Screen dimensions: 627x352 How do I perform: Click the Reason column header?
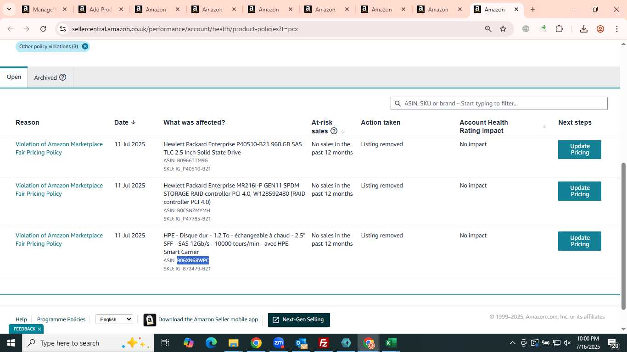(28, 122)
